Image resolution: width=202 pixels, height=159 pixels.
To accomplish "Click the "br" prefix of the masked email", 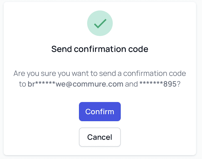I will pos(31,84).
